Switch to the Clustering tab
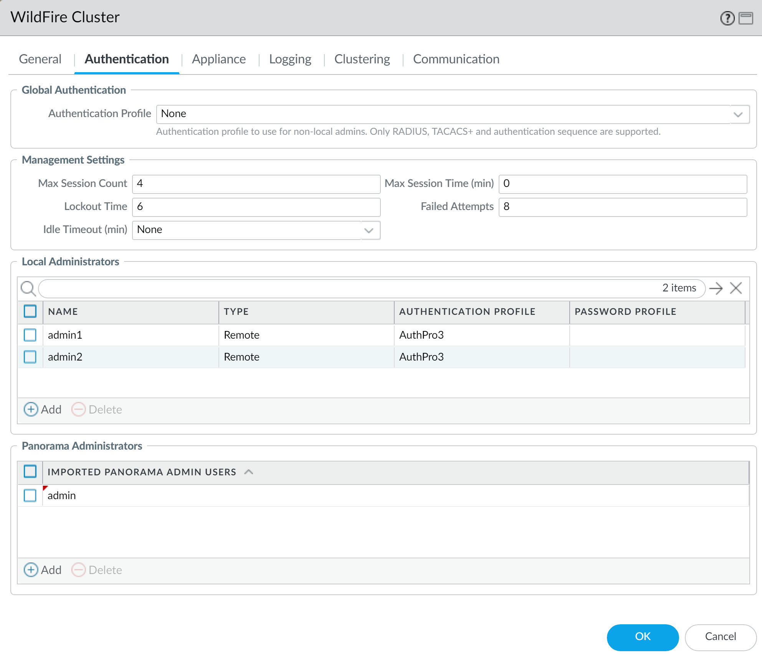Viewport: 762px width, 665px height. click(362, 59)
